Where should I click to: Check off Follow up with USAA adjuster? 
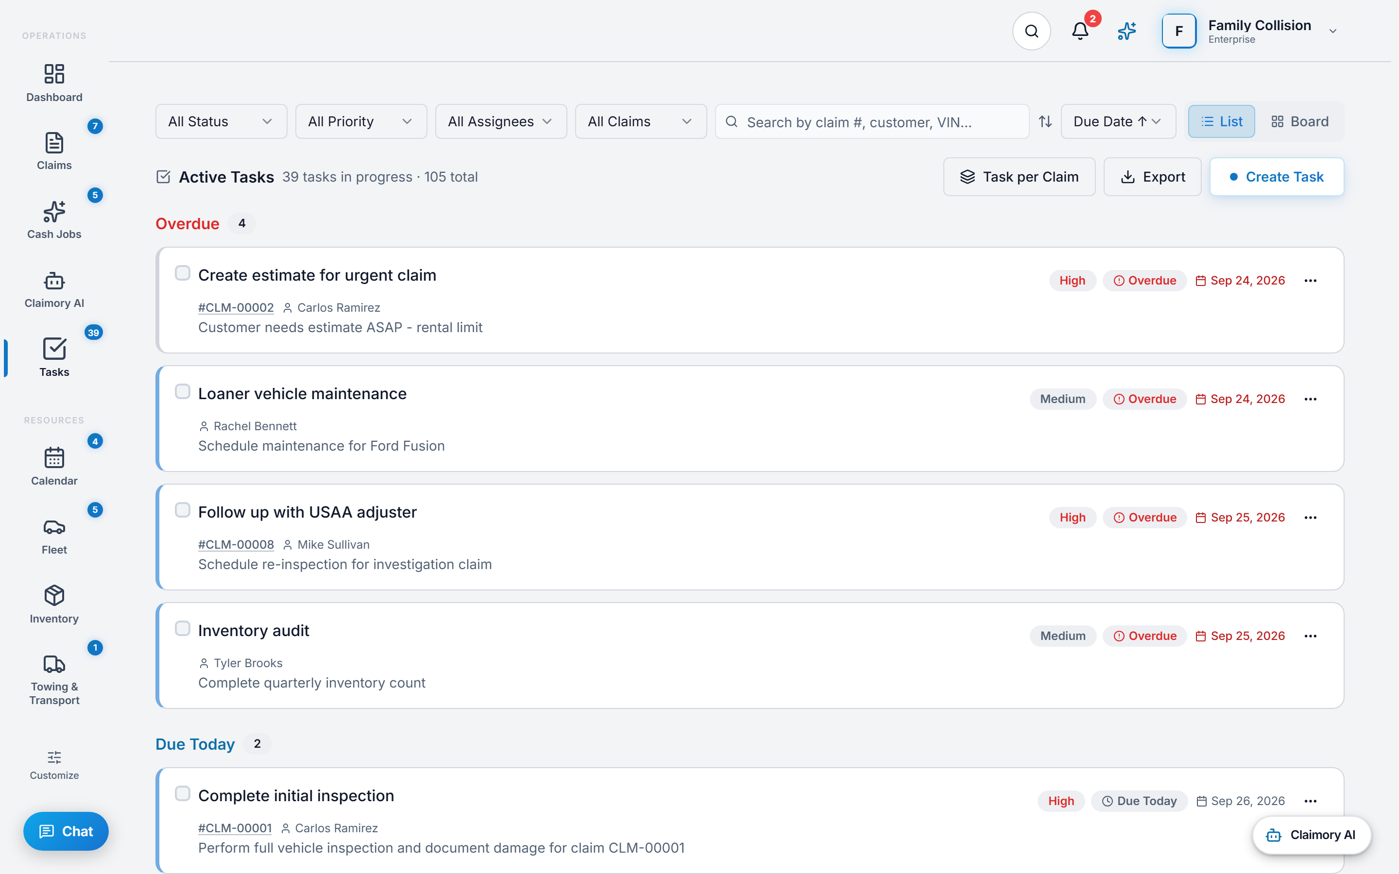click(x=183, y=510)
